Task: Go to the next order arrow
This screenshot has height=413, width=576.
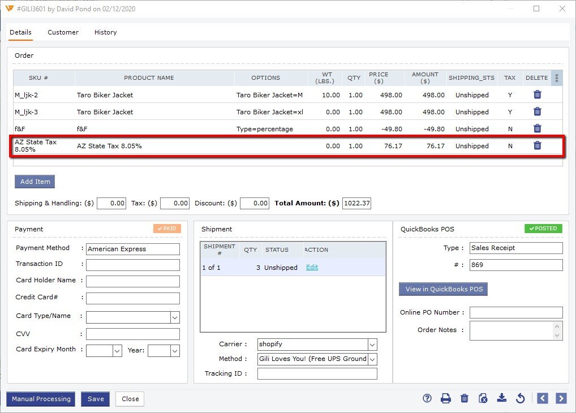Action: (x=561, y=398)
